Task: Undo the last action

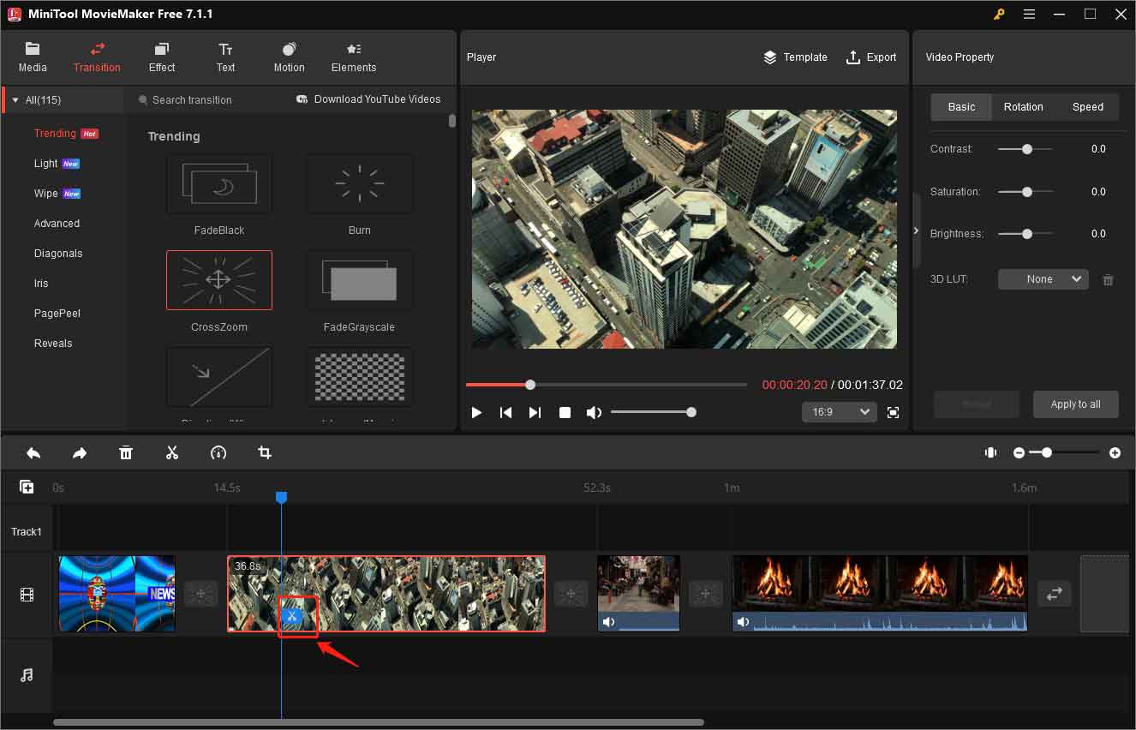Action: click(x=33, y=453)
